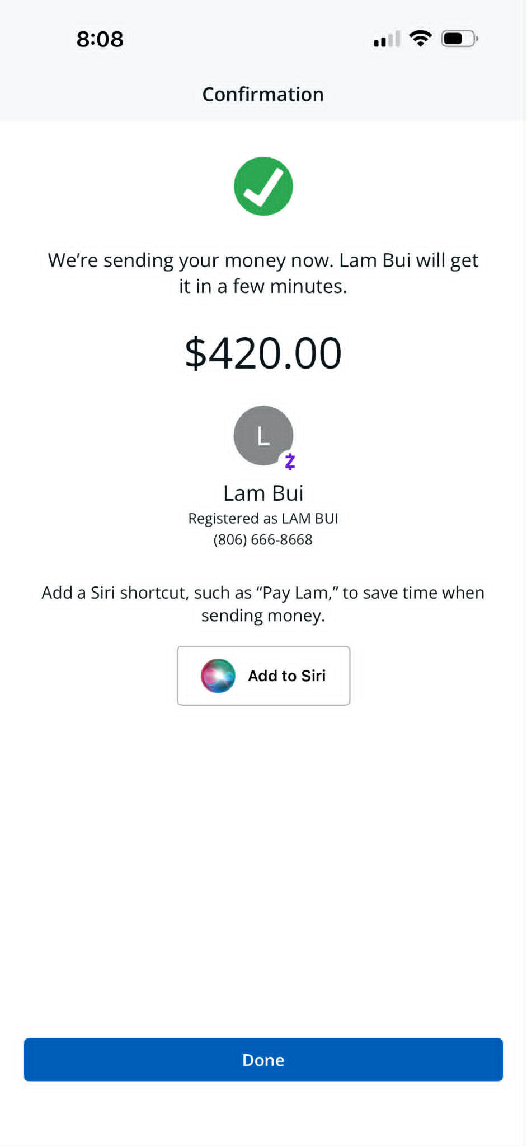Tap the blue Done button
Image resolution: width=527 pixels, height=1146 pixels.
pyautogui.click(x=263, y=1060)
